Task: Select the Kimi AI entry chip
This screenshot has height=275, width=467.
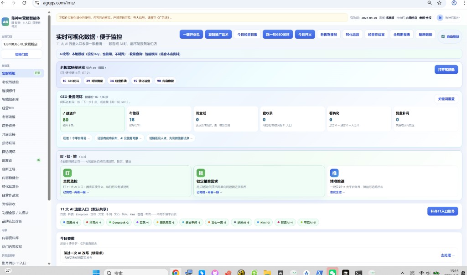Action: coord(263,222)
